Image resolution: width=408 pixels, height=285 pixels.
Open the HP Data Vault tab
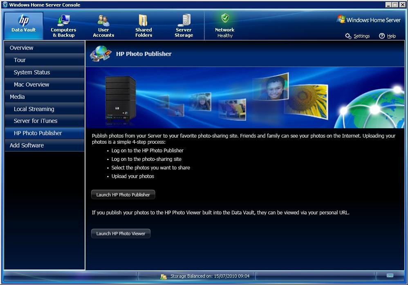pyautogui.click(x=24, y=26)
